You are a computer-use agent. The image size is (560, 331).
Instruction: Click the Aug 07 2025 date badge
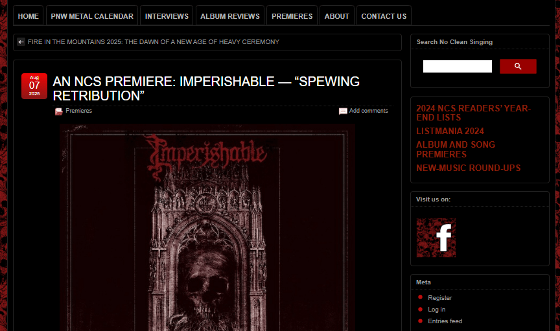[x=34, y=86]
